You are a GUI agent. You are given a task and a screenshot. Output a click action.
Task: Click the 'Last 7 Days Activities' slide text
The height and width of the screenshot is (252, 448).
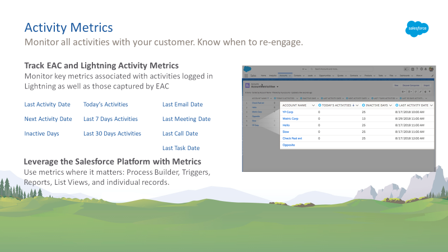click(x=110, y=119)
